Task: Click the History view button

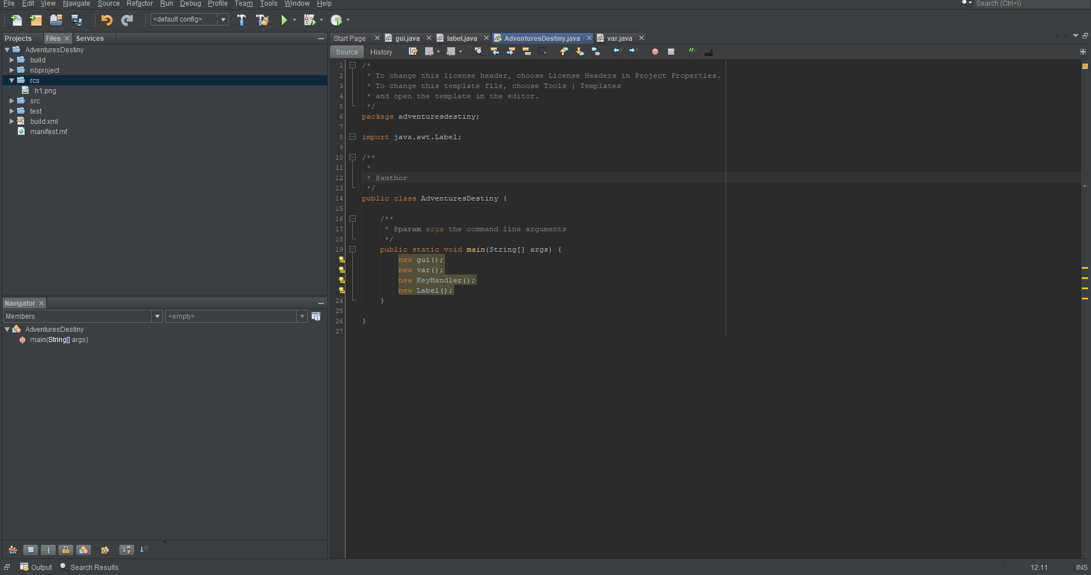Action: [381, 52]
